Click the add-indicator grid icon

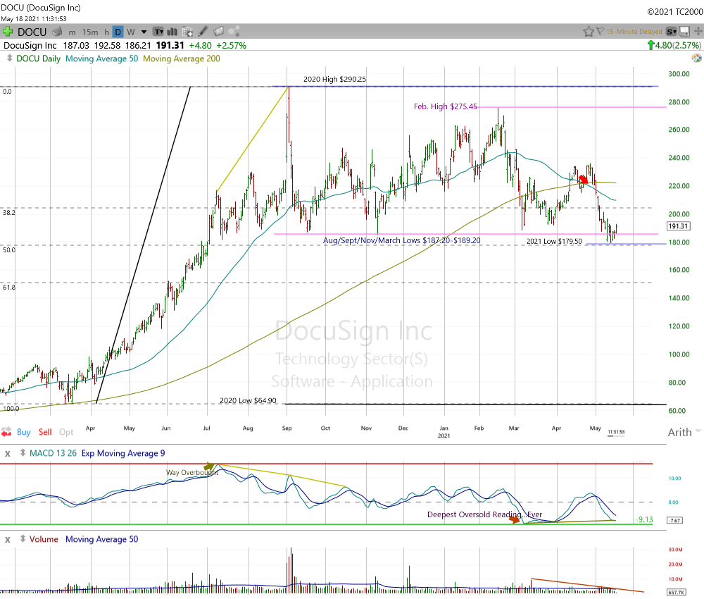[188, 32]
